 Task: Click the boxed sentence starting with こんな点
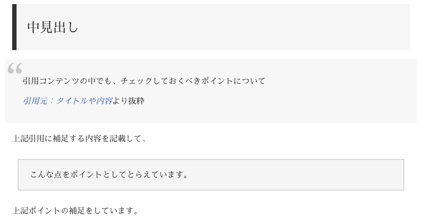click(109, 175)
